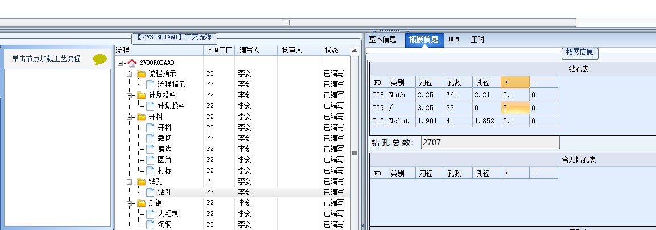Image resolution: width=656 pixels, height=230 pixels.
Task: Click document icon of 圆角 step
Action: pos(150,160)
